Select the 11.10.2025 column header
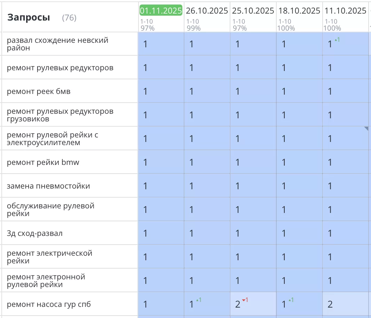The width and height of the screenshot is (371, 318). tap(345, 11)
